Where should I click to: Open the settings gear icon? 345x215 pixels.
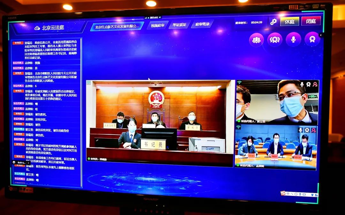click(273, 22)
